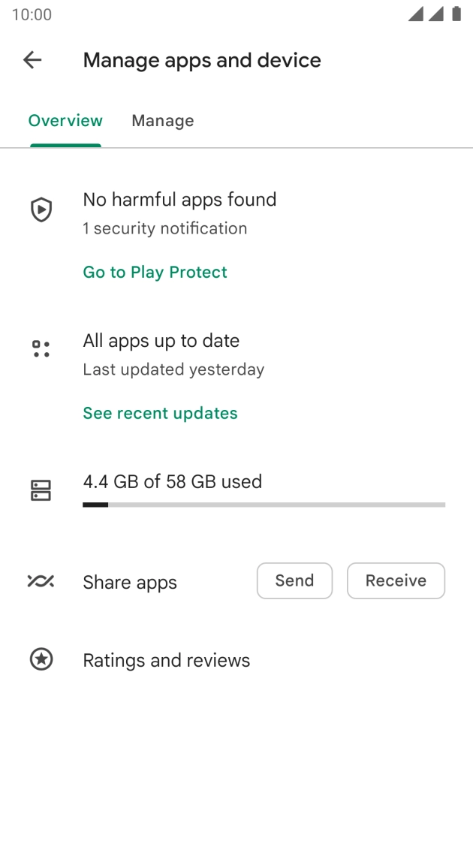Switch to the Overview tab
The width and height of the screenshot is (473, 841).
click(65, 121)
